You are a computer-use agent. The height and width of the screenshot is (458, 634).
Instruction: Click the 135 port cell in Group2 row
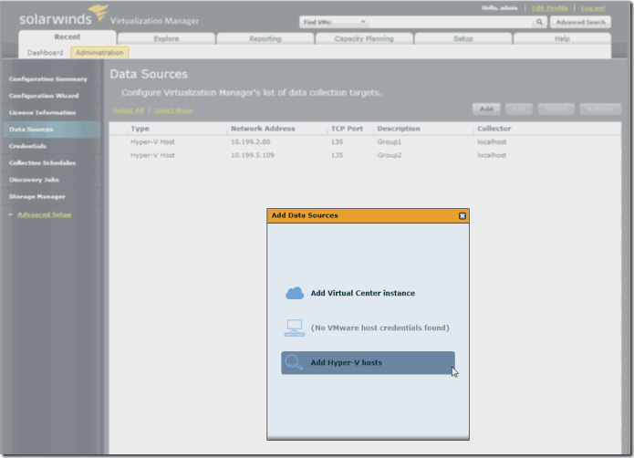(337, 155)
